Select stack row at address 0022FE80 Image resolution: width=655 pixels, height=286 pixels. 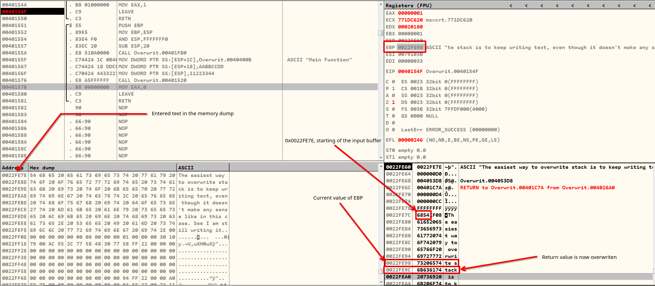click(519, 222)
